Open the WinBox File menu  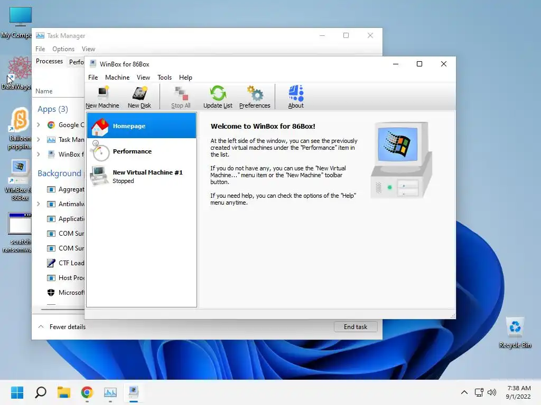coord(93,78)
